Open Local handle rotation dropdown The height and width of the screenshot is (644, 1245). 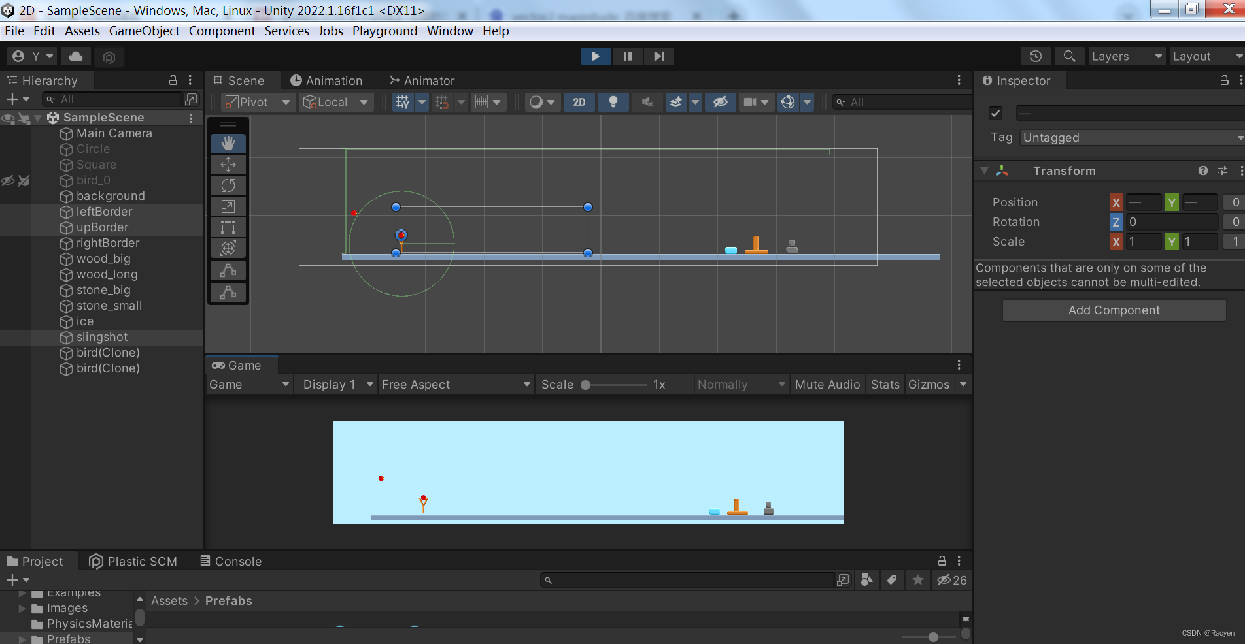pos(336,102)
